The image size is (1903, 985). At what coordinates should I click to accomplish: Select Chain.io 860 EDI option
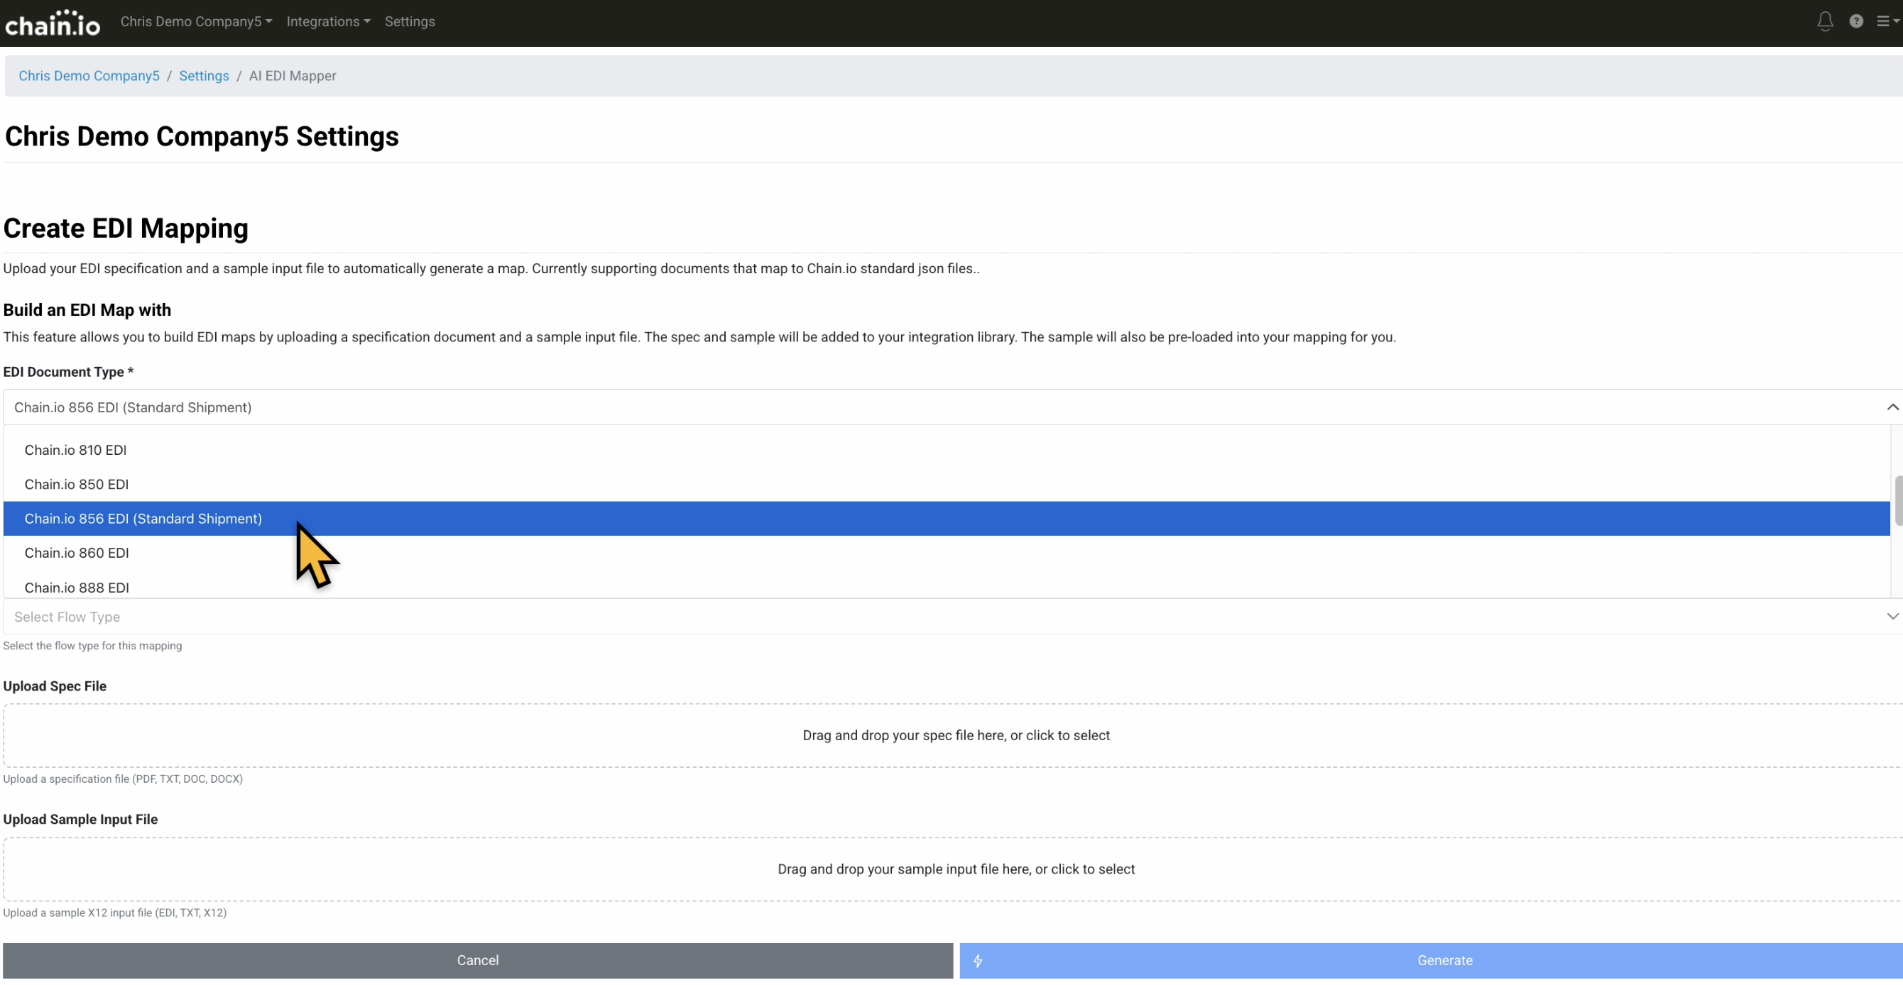[x=76, y=553]
